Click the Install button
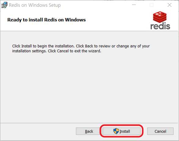The height and width of the screenshot is (141, 179). click(x=122, y=131)
